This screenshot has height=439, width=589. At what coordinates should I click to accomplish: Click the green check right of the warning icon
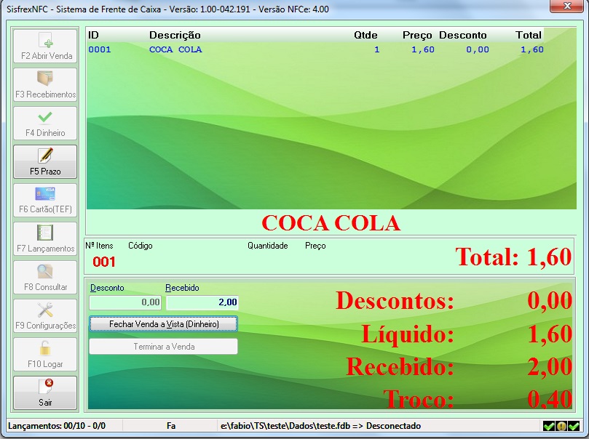[574, 426]
